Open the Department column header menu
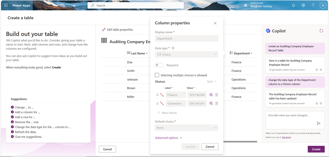Viewport: 329px width, 157px height. pos(241,54)
